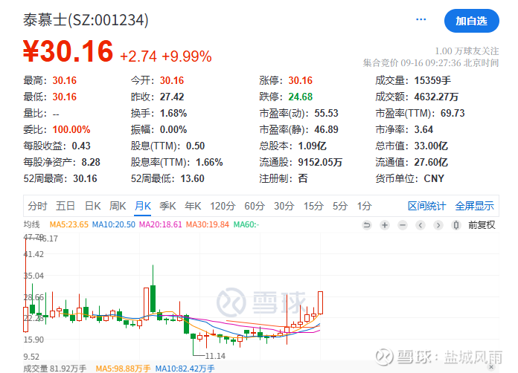Show the 15分 interval chart

[x=313, y=206]
